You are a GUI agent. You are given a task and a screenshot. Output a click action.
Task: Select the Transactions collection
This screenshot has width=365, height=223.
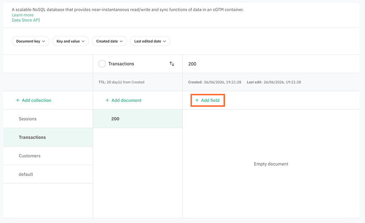[x=48, y=137]
